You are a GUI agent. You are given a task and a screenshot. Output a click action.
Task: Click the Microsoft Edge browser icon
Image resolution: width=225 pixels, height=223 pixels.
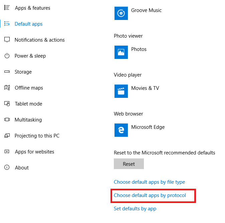click(x=121, y=130)
